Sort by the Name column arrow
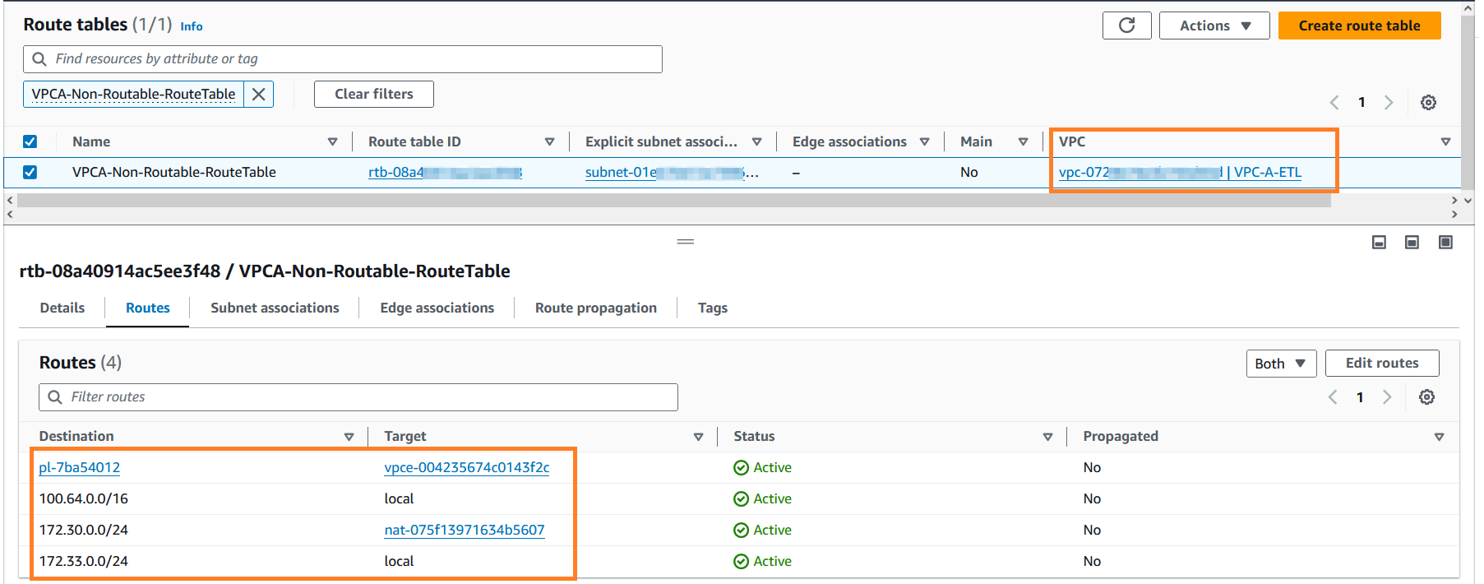The width and height of the screenshot is (1484, 584). [x=333, y=142]
